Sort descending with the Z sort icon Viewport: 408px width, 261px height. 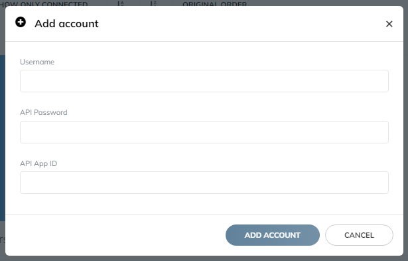click(153, 3)
